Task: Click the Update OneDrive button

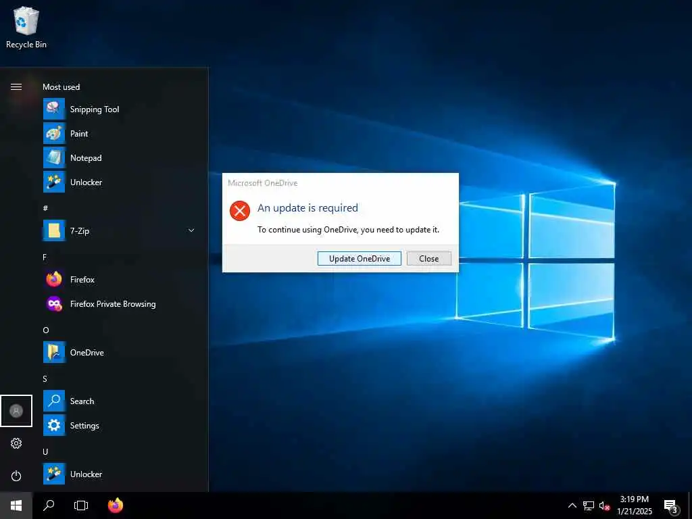Action: 360,259
